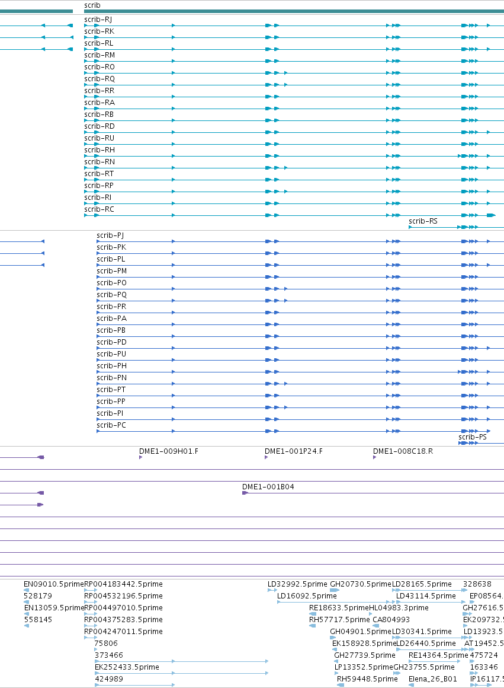Screen dimensions: 504x688
Task: Click the scrib-PR protein label
Action: tap(111, 306)
